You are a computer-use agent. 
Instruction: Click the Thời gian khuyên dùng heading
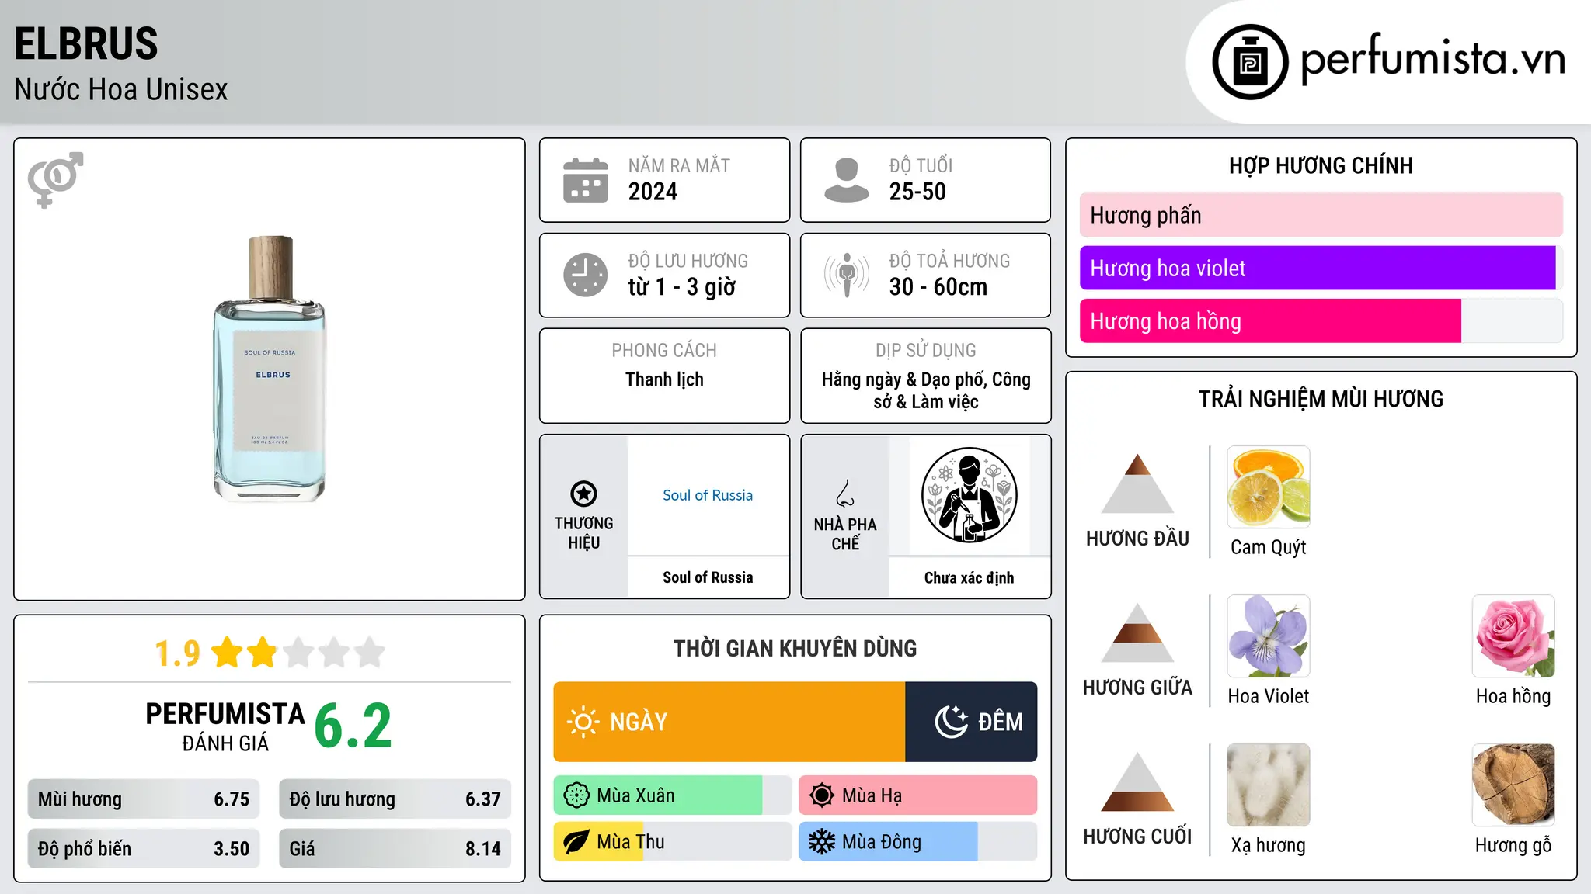point(795,649)
